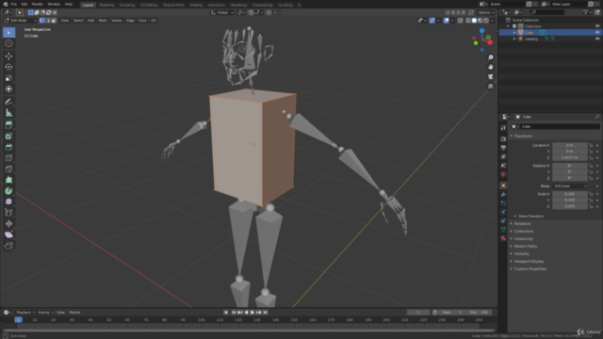The height and width of the screenshot is (339, 603).
Task: Expand the Delta Transform section
Action: [x=530, y=217]
